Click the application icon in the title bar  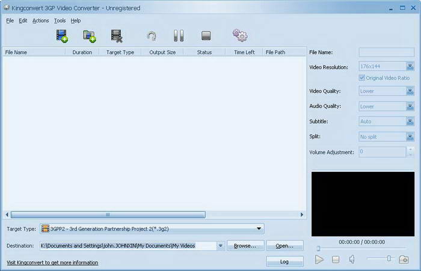pos(7,8)
